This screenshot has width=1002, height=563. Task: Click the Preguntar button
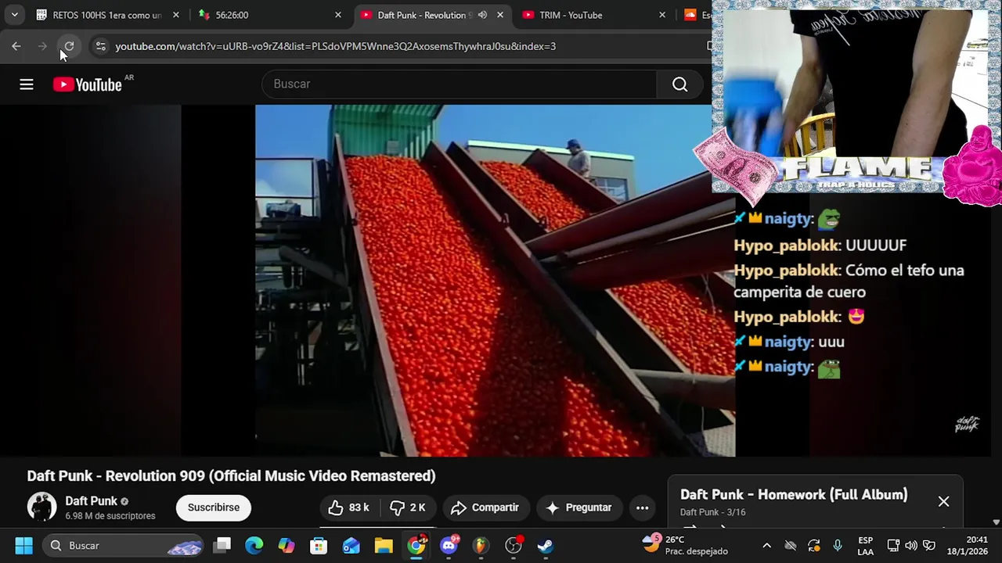(578, 507)
